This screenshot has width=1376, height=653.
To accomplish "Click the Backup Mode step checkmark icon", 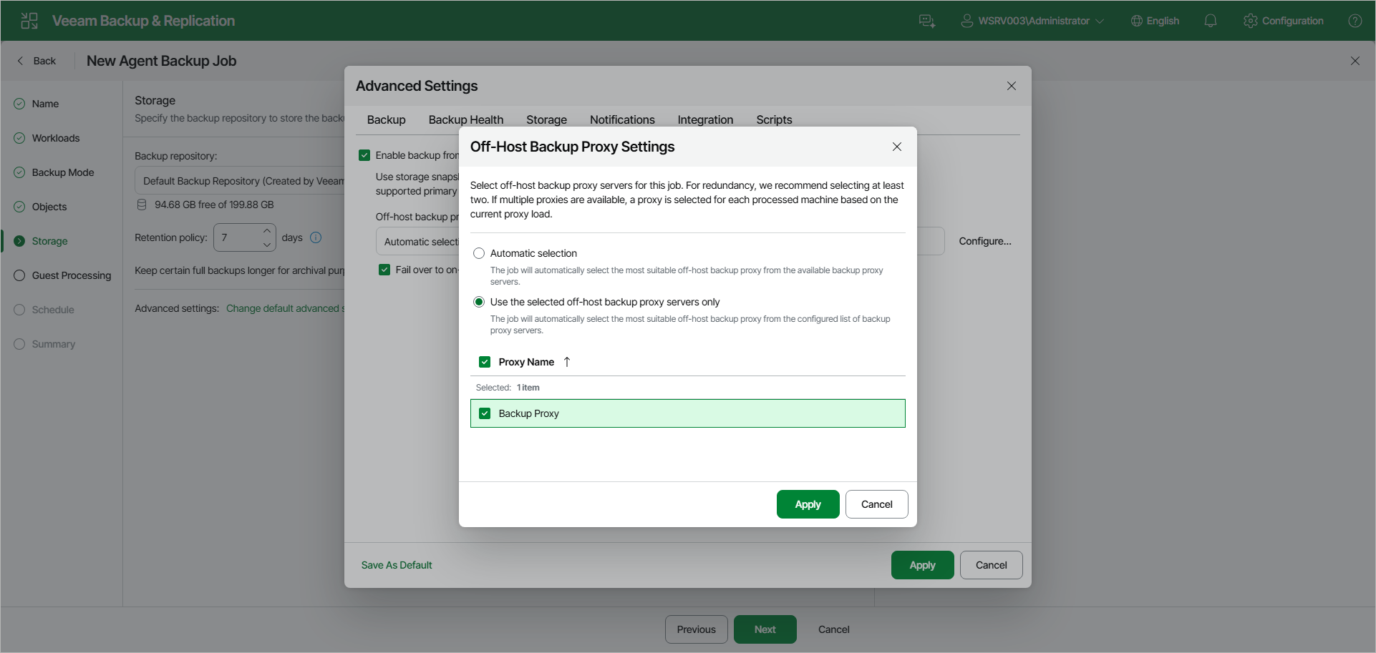I will tap(19, 172).
